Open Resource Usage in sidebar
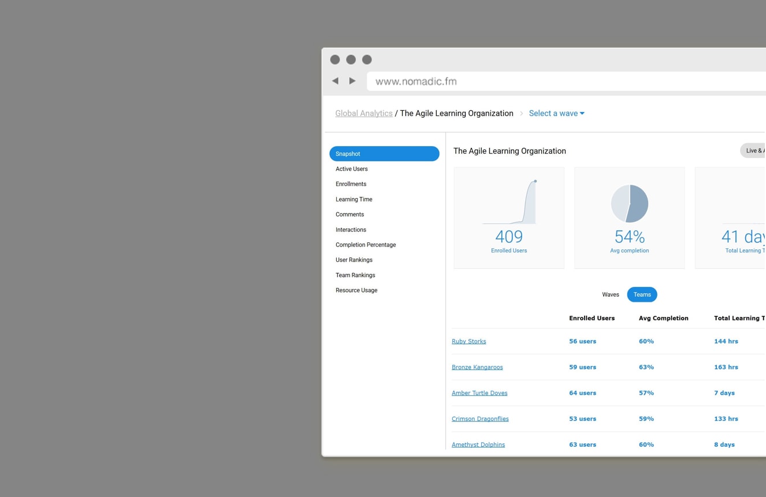 tap(356, 290)
